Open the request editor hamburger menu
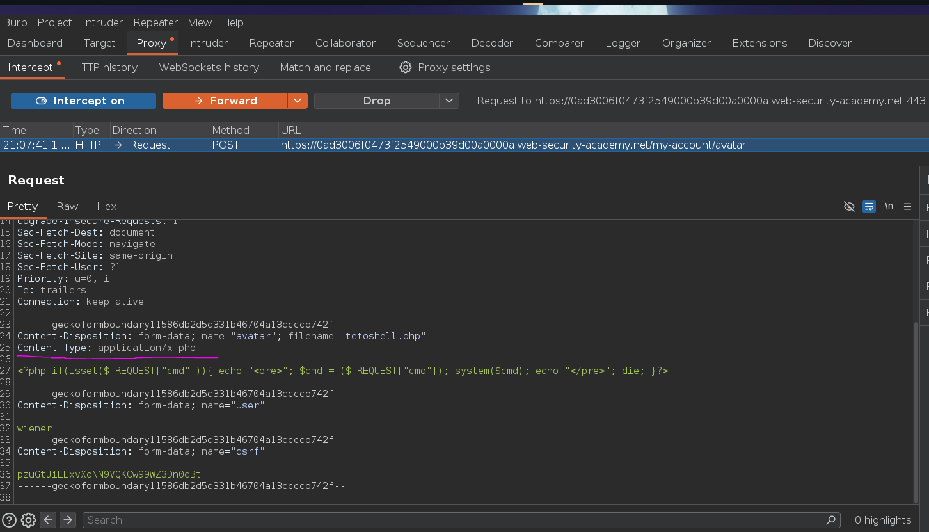This screenshot has height=532, width=929. pos(907,206)
